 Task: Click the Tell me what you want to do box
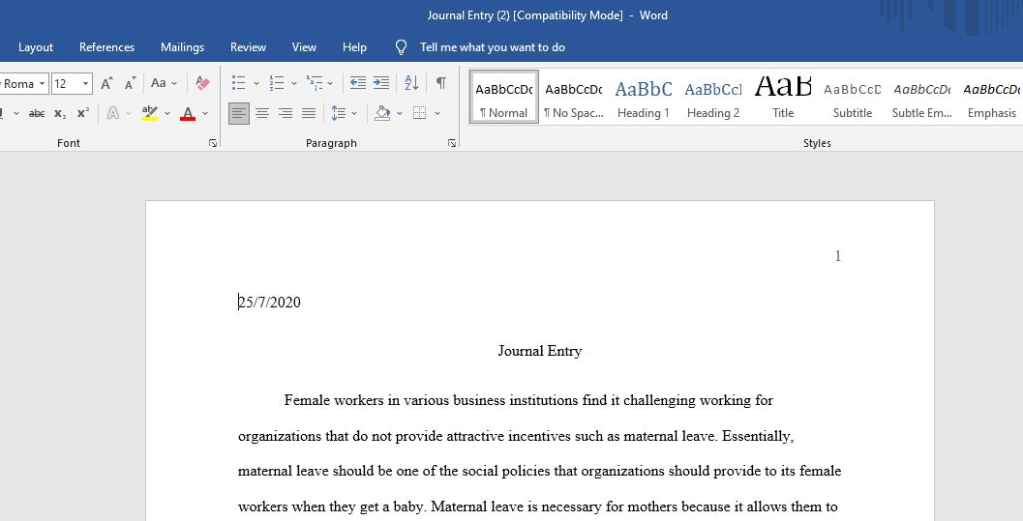[x=493, y=47]
